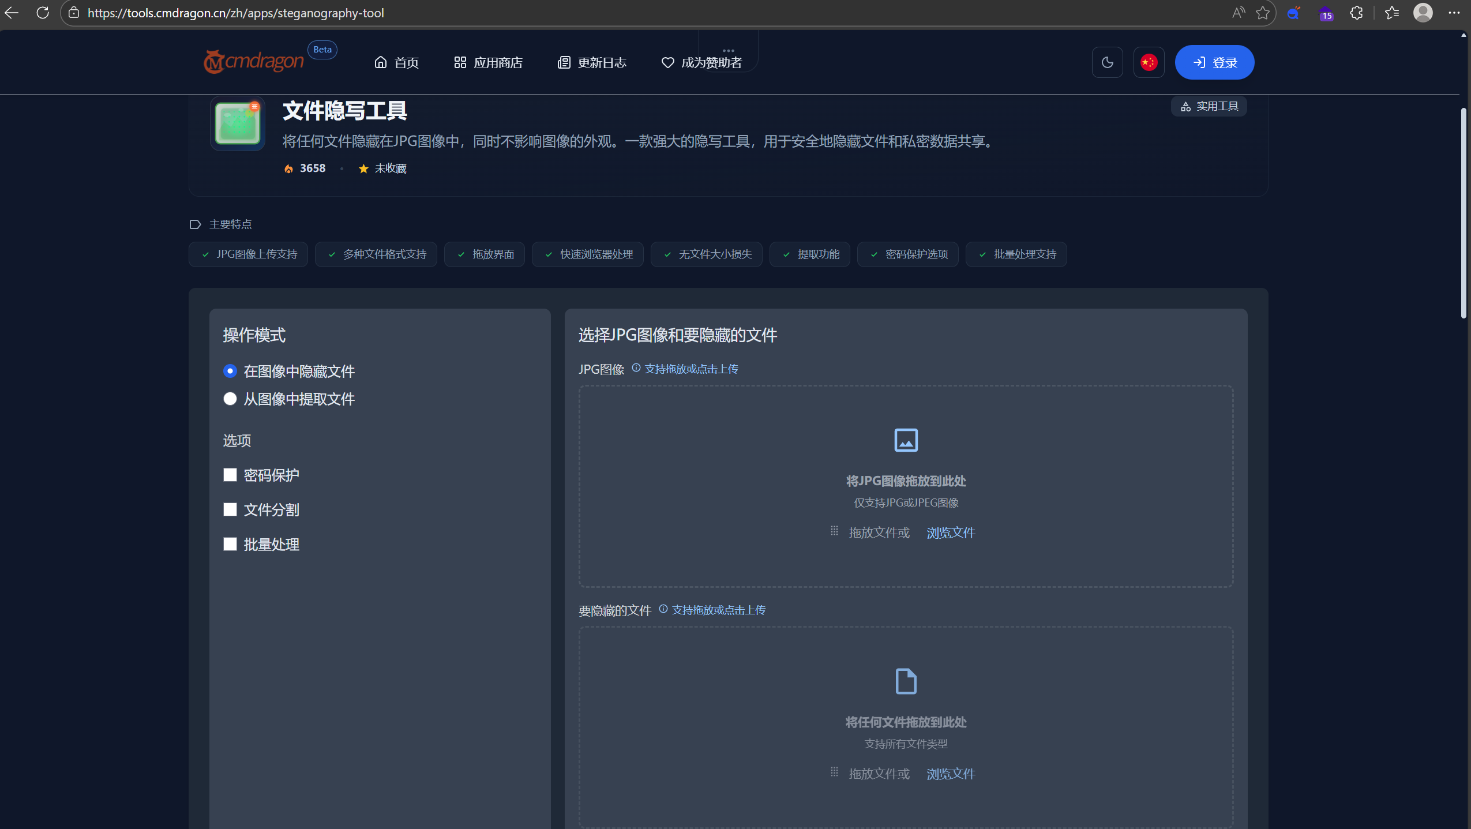Open browser extensions puzzle icon

point(1356,13)
